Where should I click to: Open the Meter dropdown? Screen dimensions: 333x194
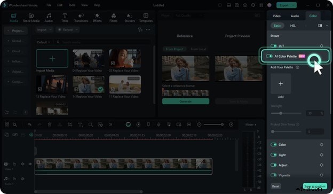pyautogui.click(x=251, y=125)
